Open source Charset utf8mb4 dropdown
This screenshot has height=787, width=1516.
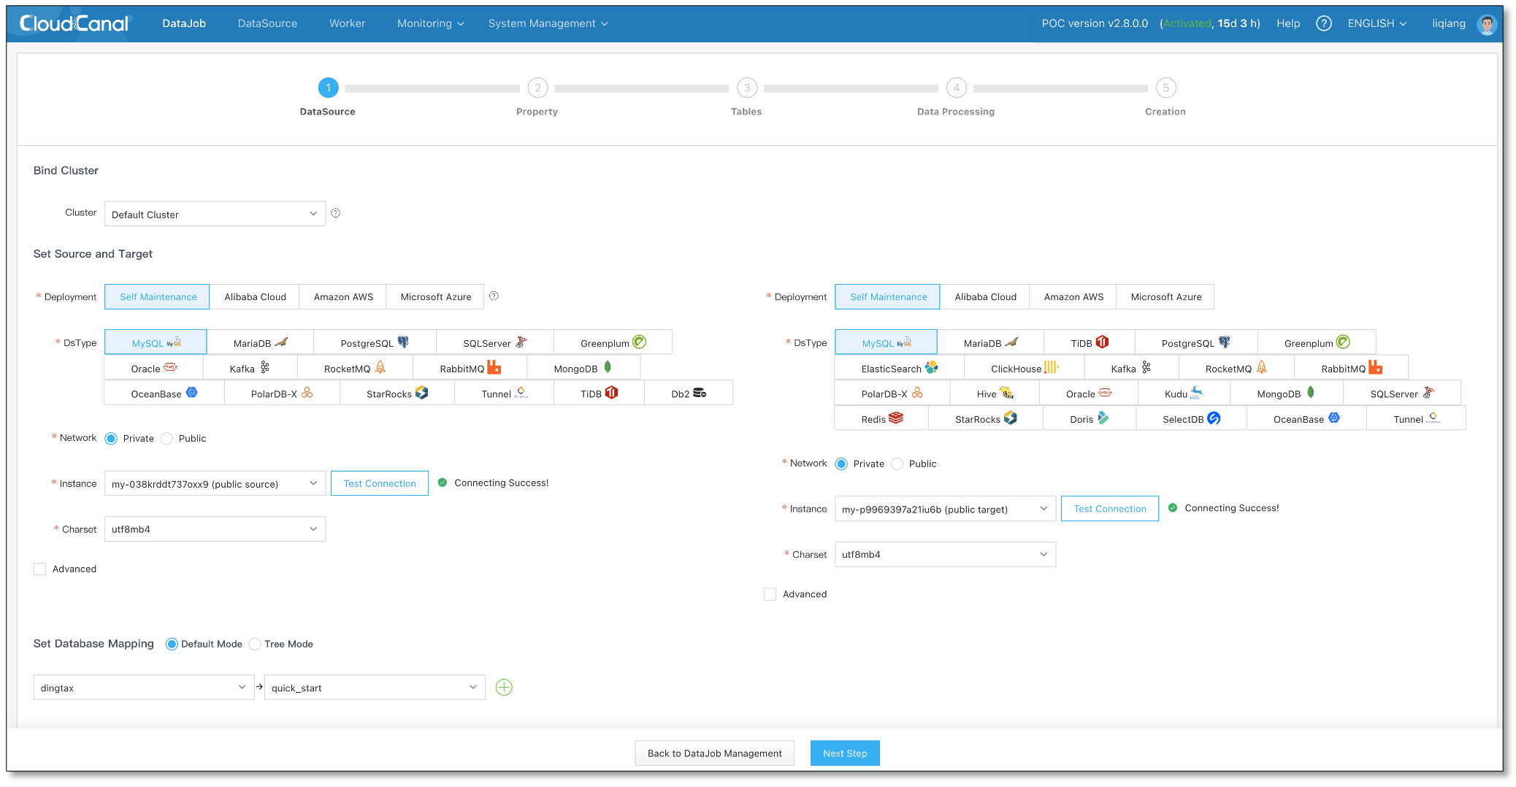tap(215, 529)
